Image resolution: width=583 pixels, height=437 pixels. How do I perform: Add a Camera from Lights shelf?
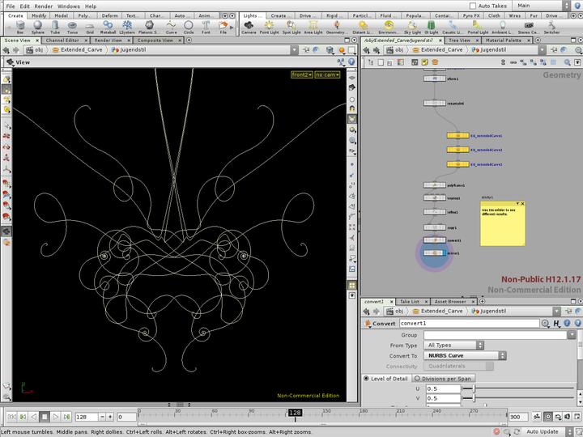coord(249,27)
